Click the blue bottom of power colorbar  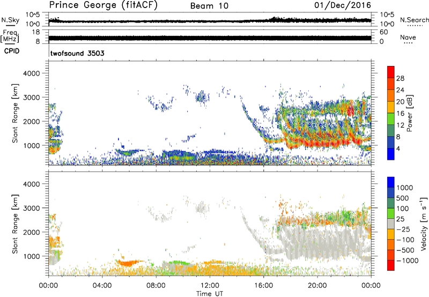click(391, 154)
